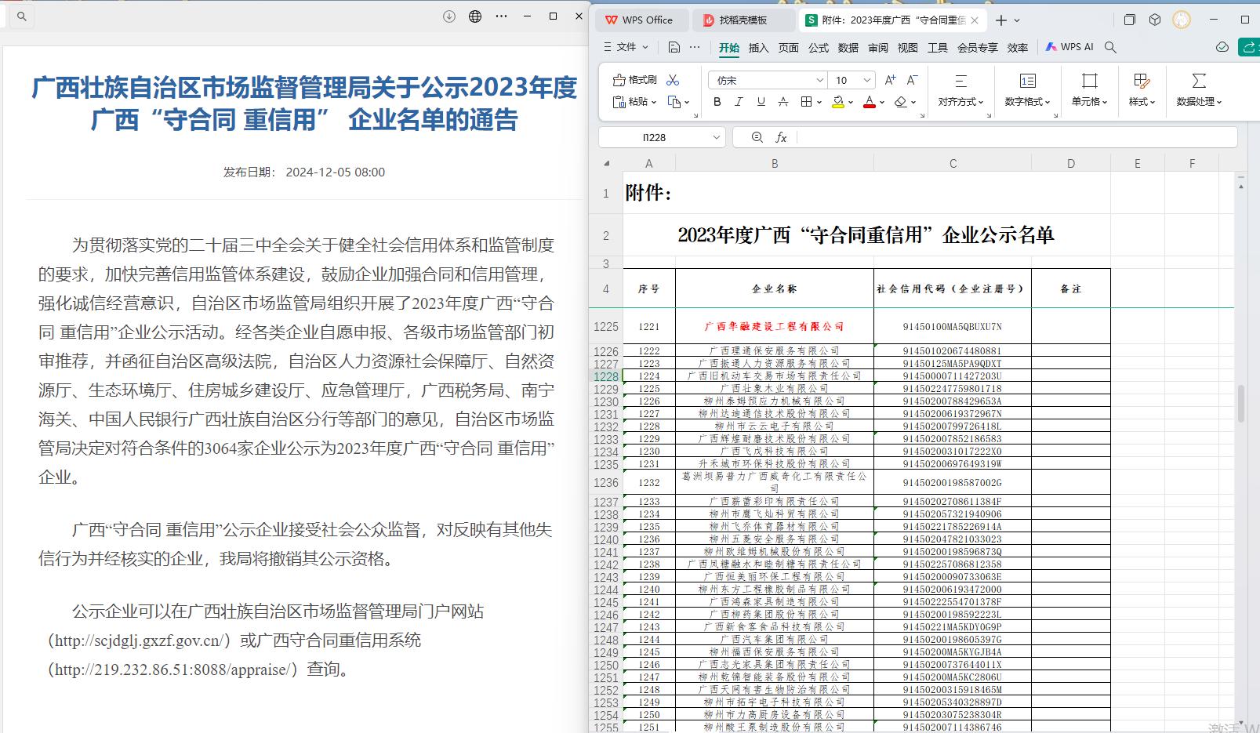Click the Insert Function fx icon
The width and height of the screenshot is (1260, 733).
(x=781, y=137)
